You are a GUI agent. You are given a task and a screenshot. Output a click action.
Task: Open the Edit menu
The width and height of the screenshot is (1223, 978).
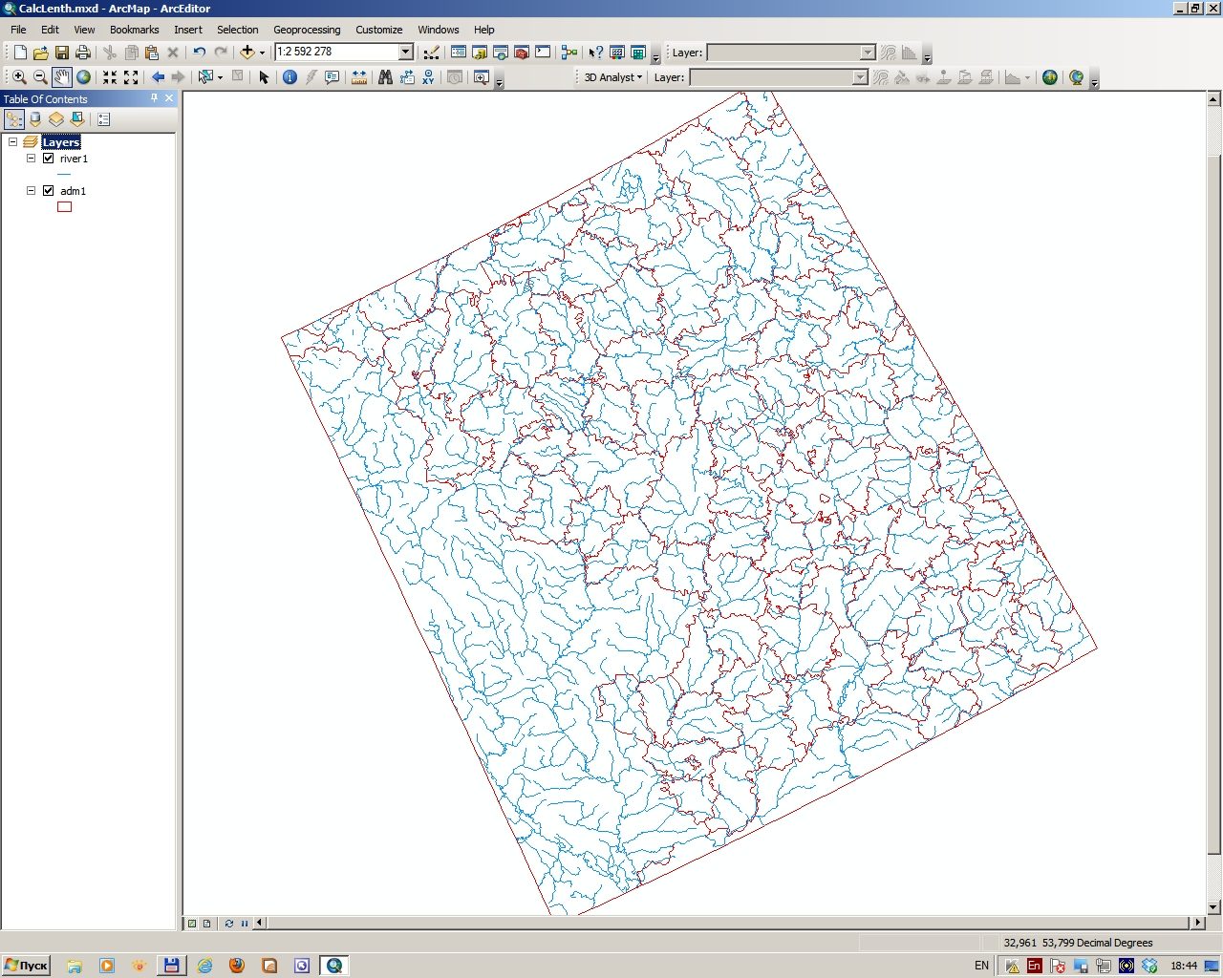point(50,30)
